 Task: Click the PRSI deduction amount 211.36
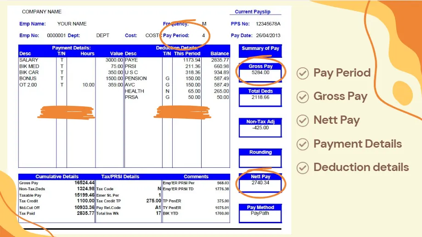pyautogui.click(x=193, y=66)
